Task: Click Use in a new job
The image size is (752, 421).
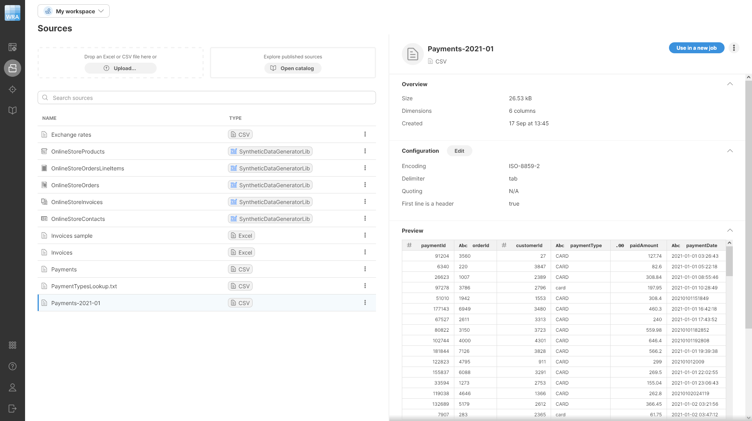Action: tap(696, 48)
